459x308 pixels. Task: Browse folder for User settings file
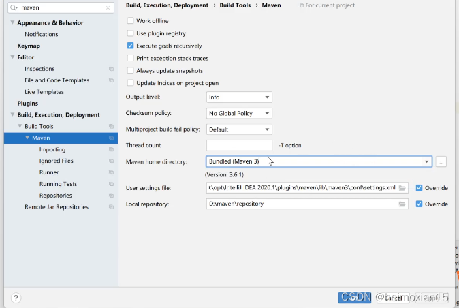tap(402, 187)
